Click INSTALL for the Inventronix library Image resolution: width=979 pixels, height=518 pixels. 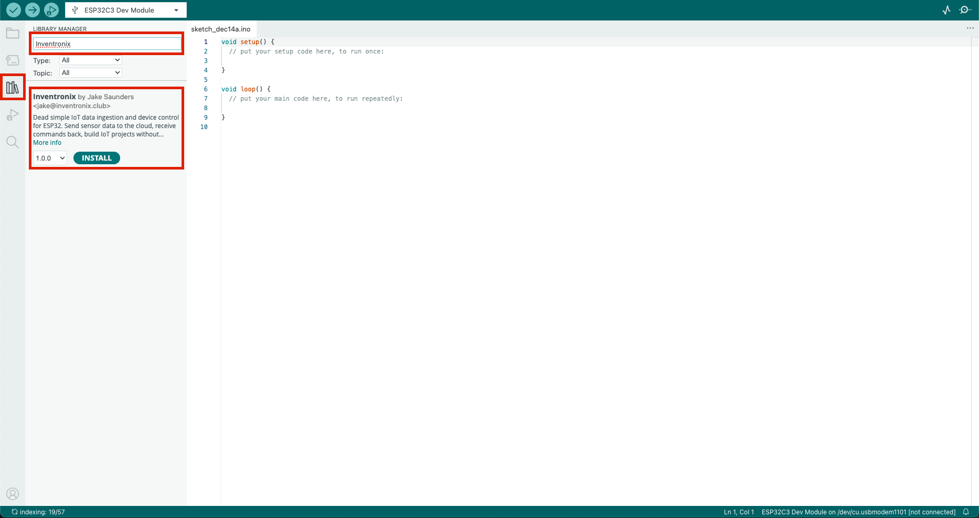coord(97,157)
